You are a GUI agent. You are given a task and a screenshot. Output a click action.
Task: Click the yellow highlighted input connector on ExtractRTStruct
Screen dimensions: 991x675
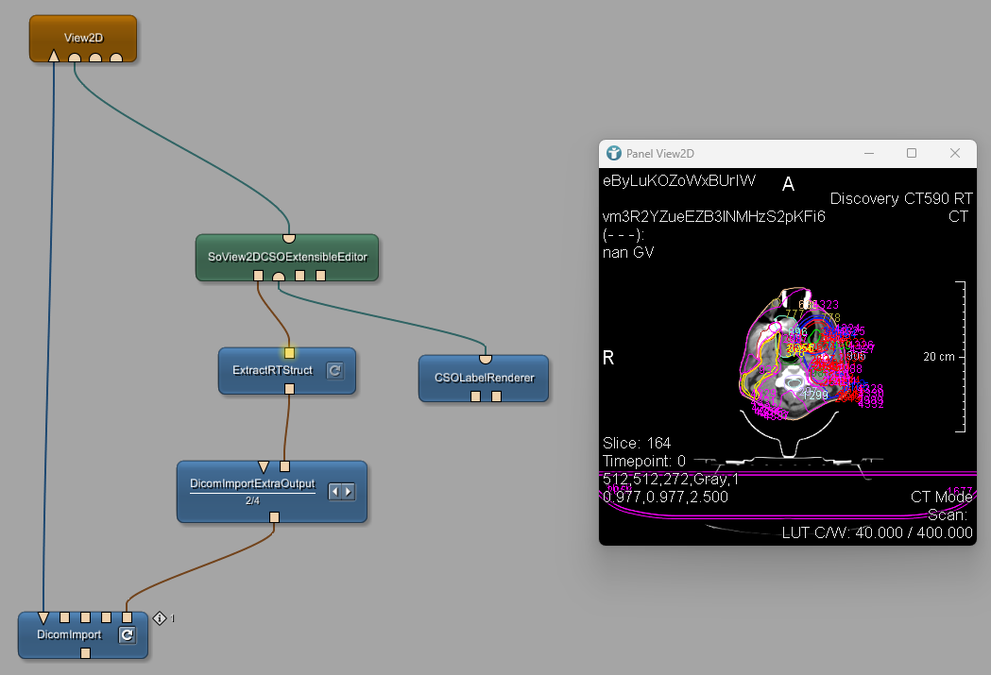tap(290, 352)
